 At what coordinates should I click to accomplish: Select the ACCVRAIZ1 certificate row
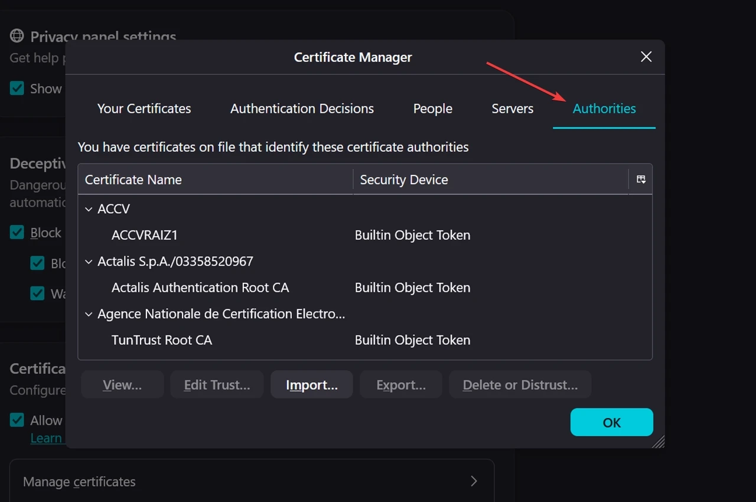(x=365, y=235)
